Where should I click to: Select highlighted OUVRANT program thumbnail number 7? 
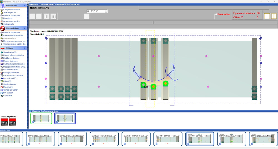click(x=200, y=139)
